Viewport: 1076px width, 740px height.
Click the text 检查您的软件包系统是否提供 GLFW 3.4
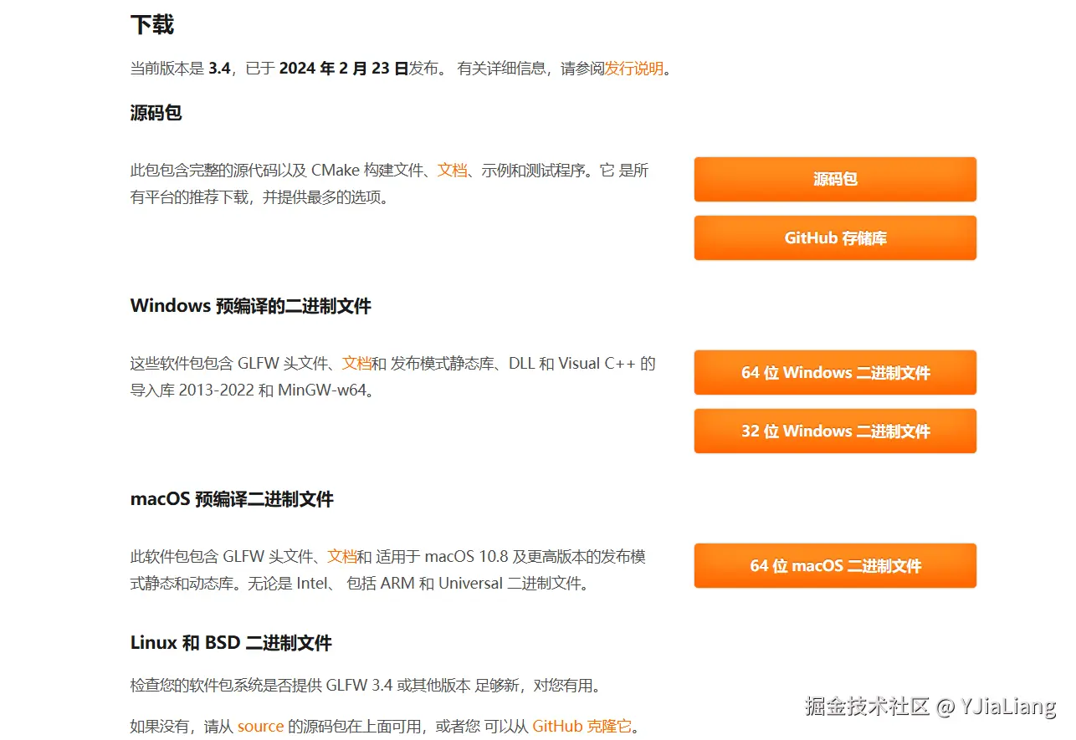pos(262,686)
